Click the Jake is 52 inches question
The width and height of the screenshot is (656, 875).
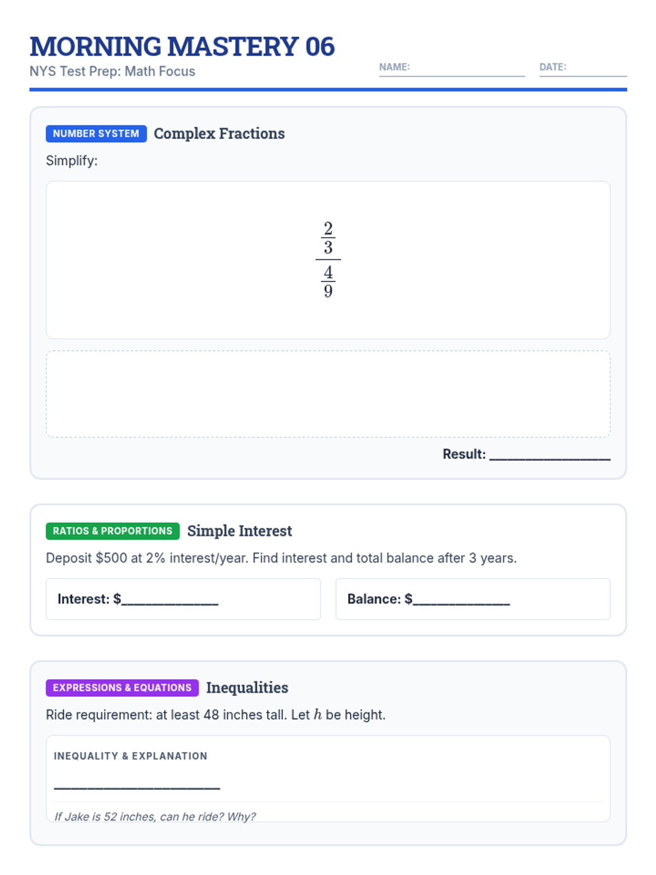(x=155, y=816)
